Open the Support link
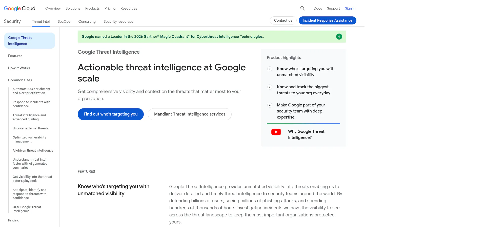This screenshot has width=486, height=227. click(333, 8)
